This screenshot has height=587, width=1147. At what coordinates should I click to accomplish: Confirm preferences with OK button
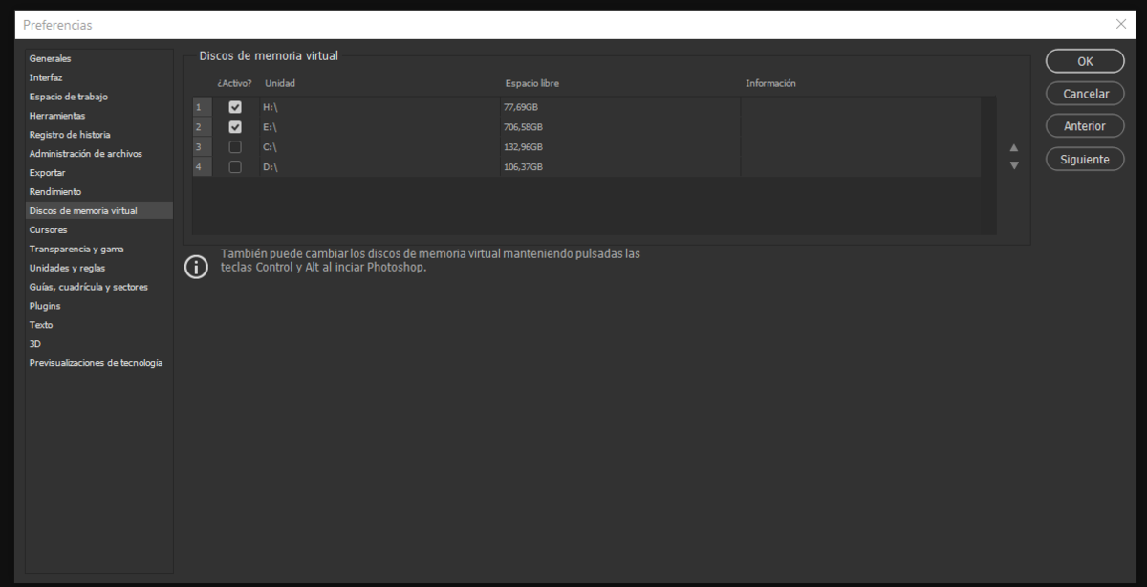click(1085, 61)
